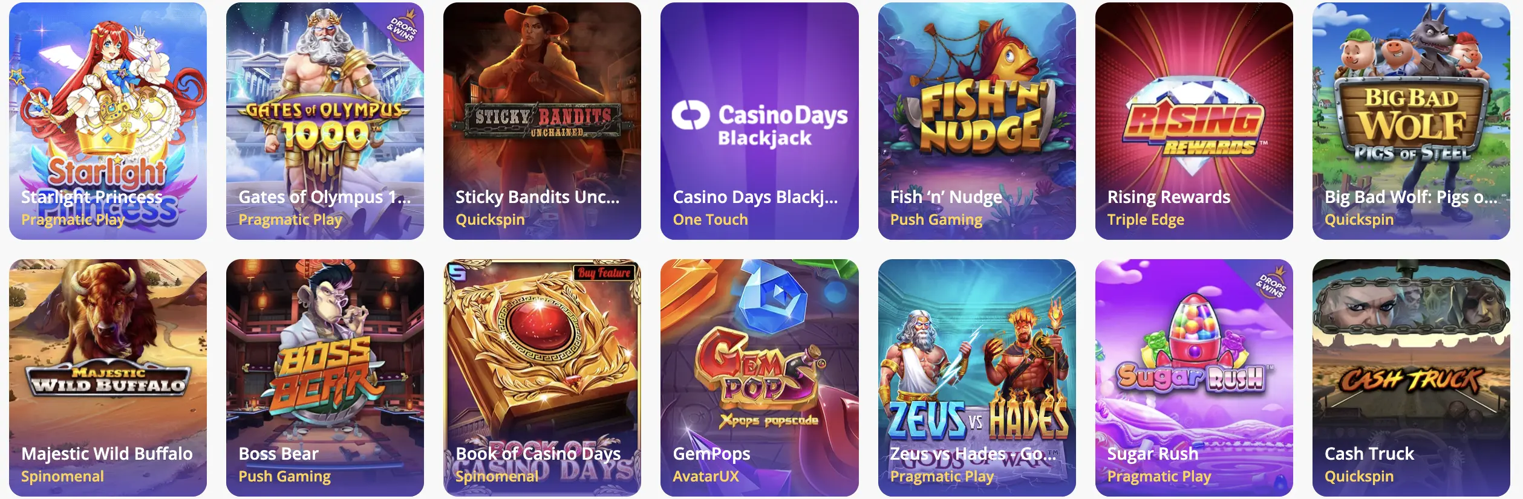The height and width of the screenshot is (499, 1523).
Task: Launch Sugar Rush by Pragmatic Play
Action: point(1194,378)
